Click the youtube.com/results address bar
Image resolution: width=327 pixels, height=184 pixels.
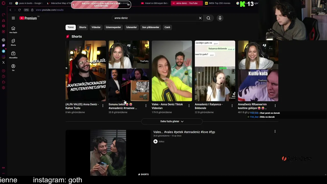click(50, 10)
